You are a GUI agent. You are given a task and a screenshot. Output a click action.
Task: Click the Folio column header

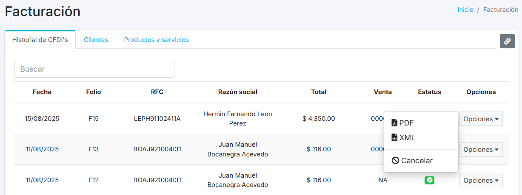[x=94, y=92]
